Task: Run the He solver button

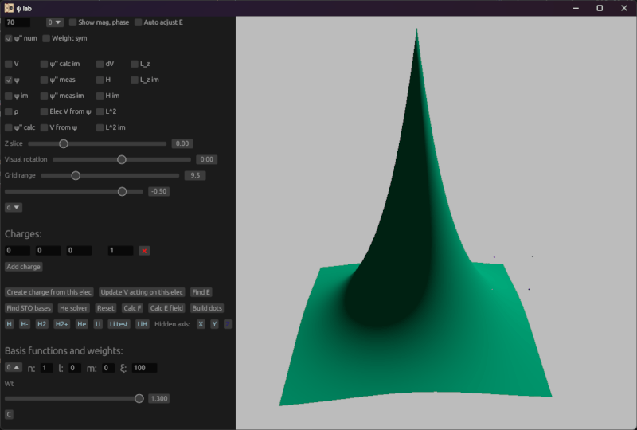Action: [x=73, y=308]
